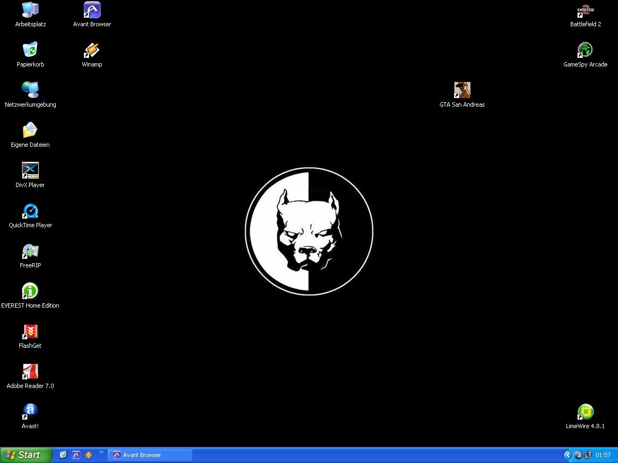Select the GTA San Andreas shortcut
Viewport: 618px width, 463px height.
(x=462, y=91)
